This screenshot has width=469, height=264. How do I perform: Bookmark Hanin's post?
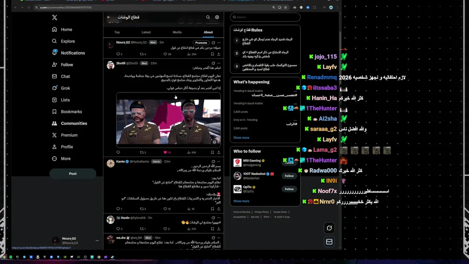point(212,229)
